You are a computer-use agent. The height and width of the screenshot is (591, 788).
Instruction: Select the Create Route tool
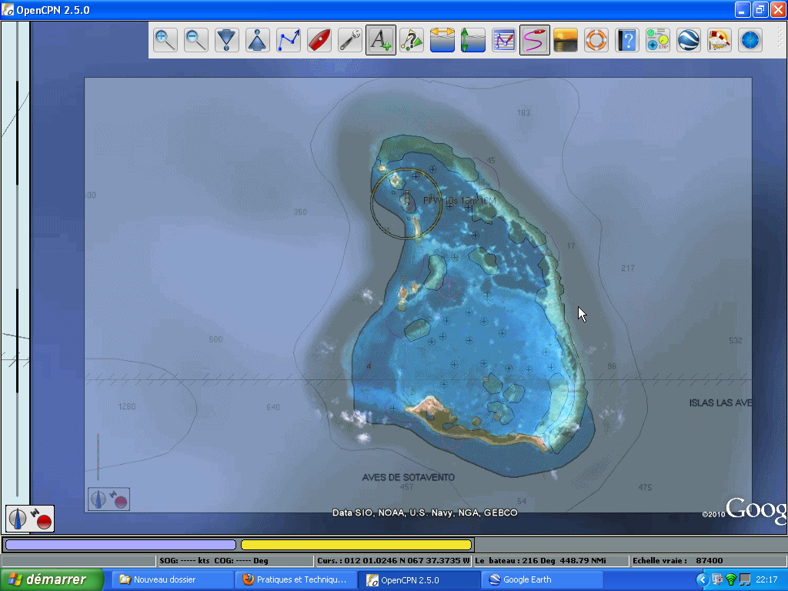tap(289, 39)
